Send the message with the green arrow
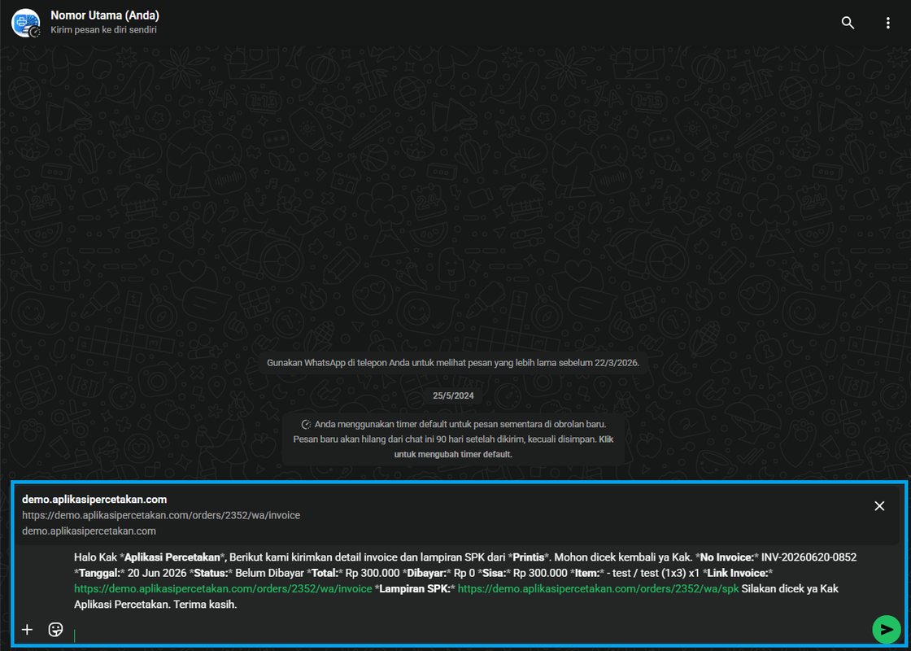 [886, 630]
